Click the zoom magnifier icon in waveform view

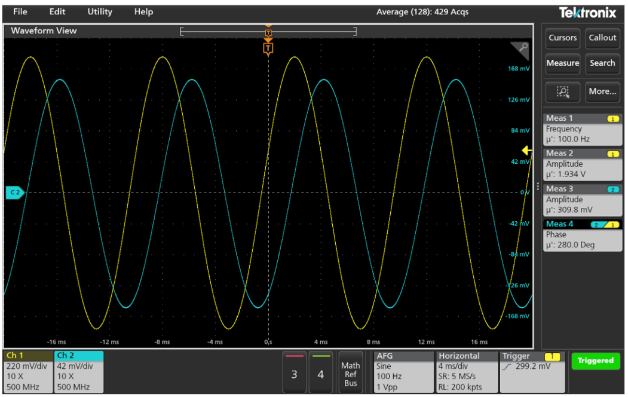[520, 51]
